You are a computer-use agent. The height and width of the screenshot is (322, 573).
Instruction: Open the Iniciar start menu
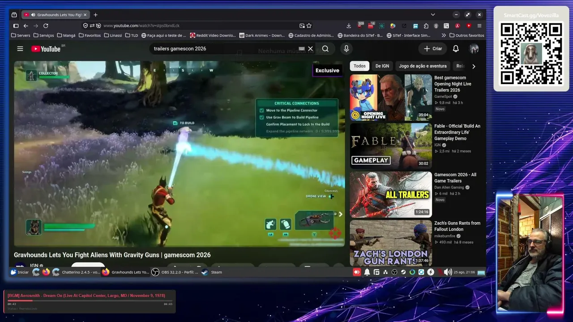click(20, 272)
